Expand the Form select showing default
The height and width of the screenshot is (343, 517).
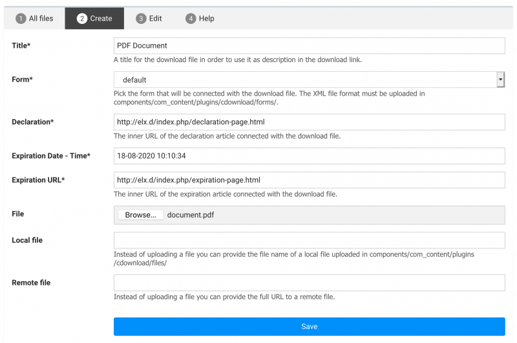pyautogui.click(x=310, y=80)
